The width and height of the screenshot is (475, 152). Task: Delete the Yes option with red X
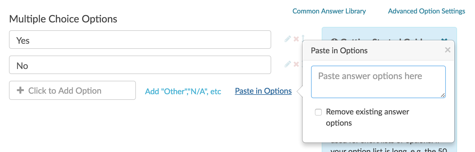pos(296,39)
